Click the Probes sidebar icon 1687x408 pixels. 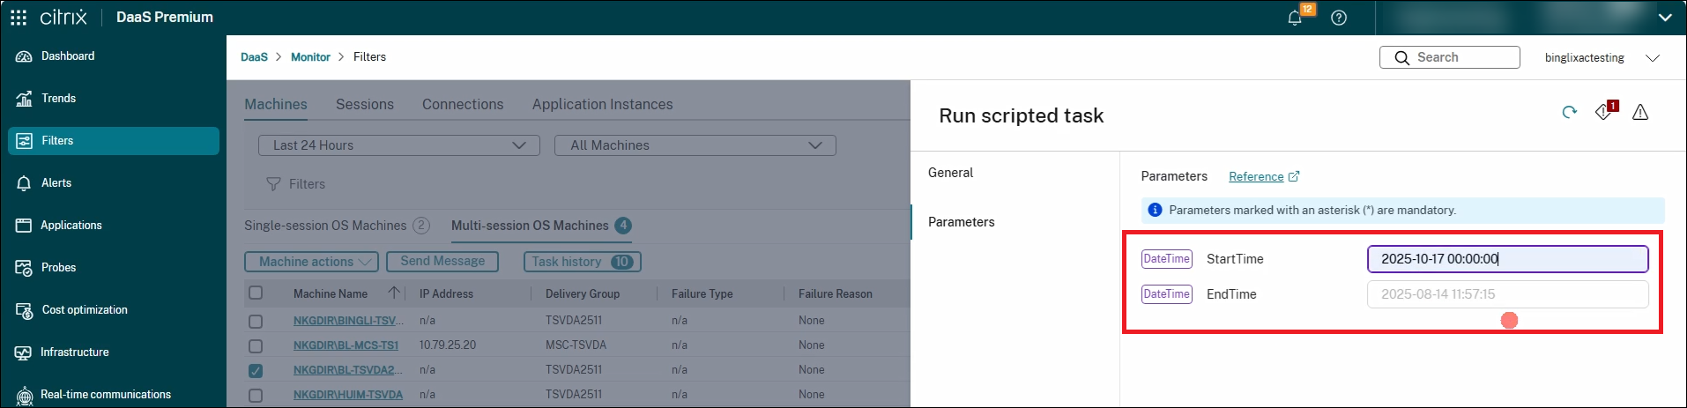coord(24,268)
